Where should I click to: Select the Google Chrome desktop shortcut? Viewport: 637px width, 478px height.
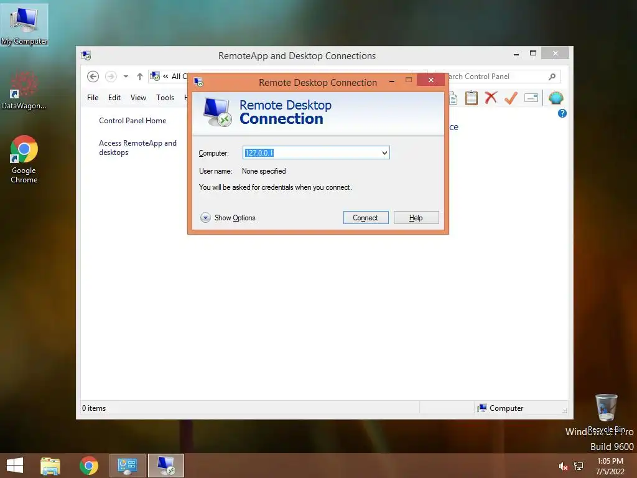point(24,159)
